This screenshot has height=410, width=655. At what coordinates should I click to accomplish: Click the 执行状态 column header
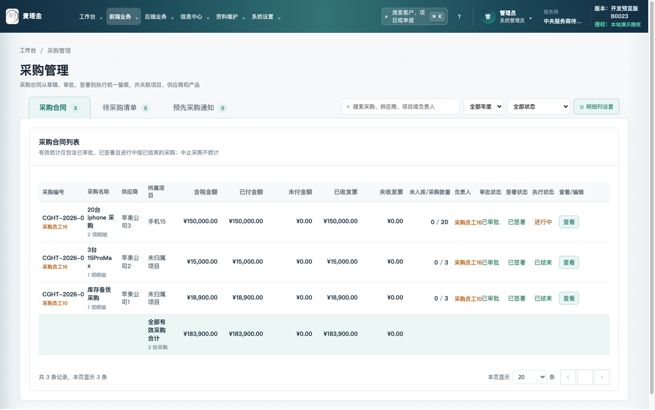(x=543, y=192)
